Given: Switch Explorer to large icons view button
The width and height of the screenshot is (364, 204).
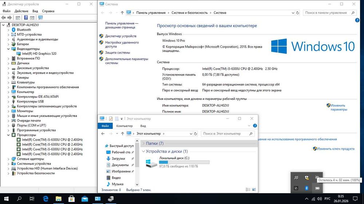Looking at the screenshot, I should coord(254,189).
